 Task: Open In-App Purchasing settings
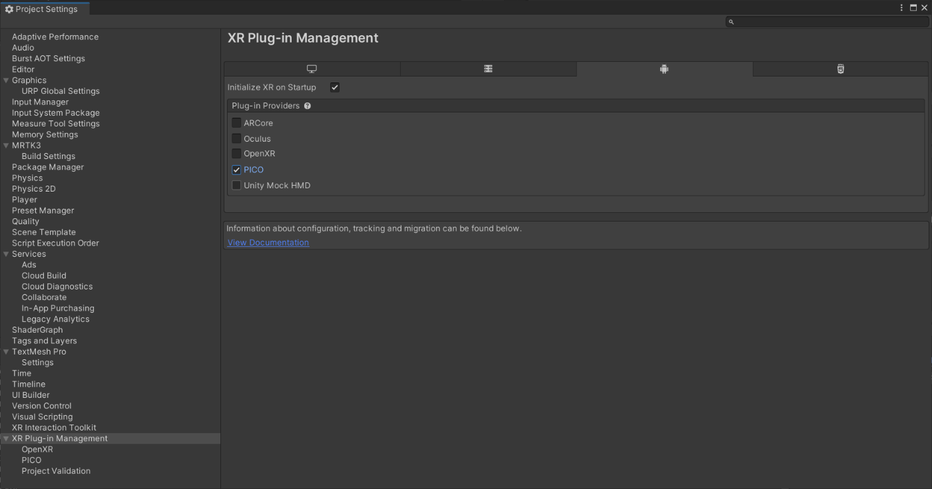coord(58,309)
